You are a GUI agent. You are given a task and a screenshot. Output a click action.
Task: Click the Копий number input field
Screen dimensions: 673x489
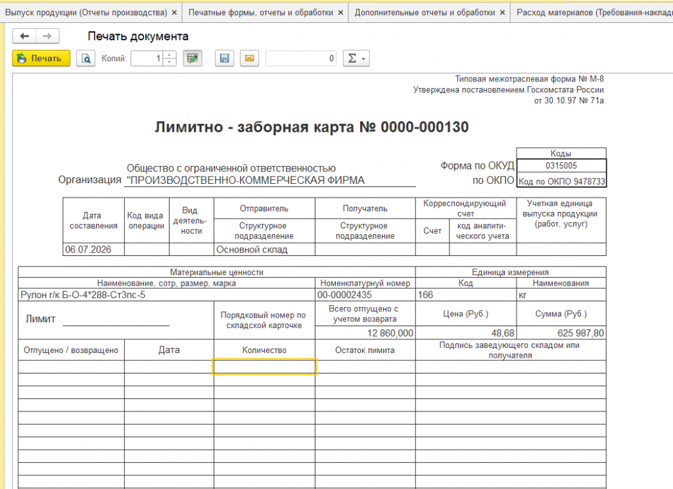tap(147, 58)
